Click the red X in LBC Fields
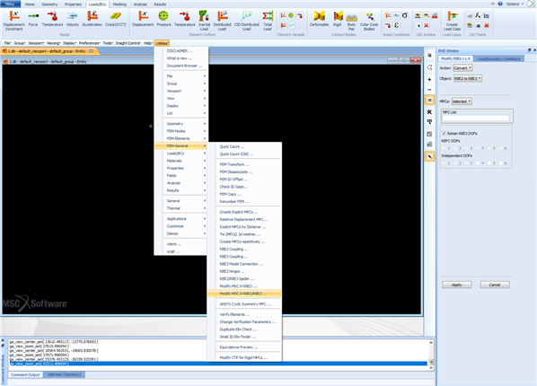Screen dimensions: 537x386 (x=487, y=25)
